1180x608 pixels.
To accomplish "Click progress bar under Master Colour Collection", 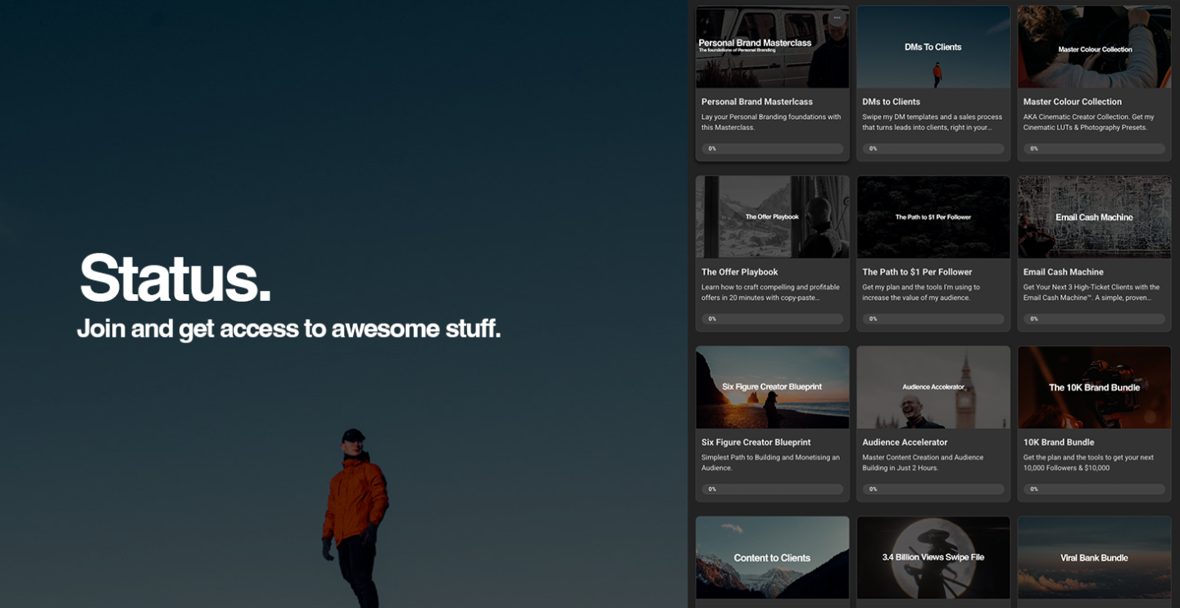I will (1094, 149).
